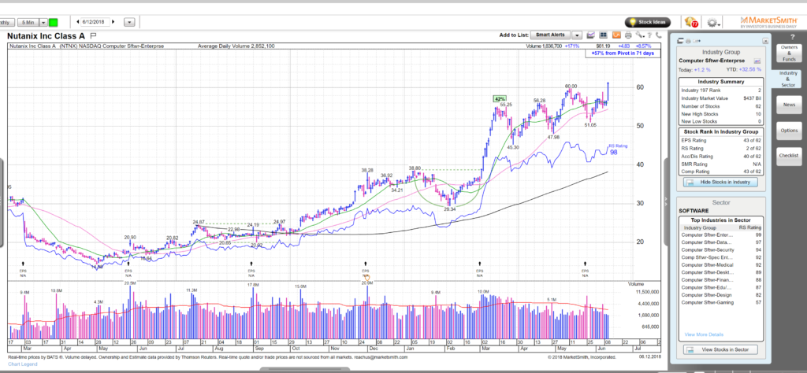Viewport: 807px width, 373px height.
Task: Click the green real-time status square
Action: coord(54,23)
